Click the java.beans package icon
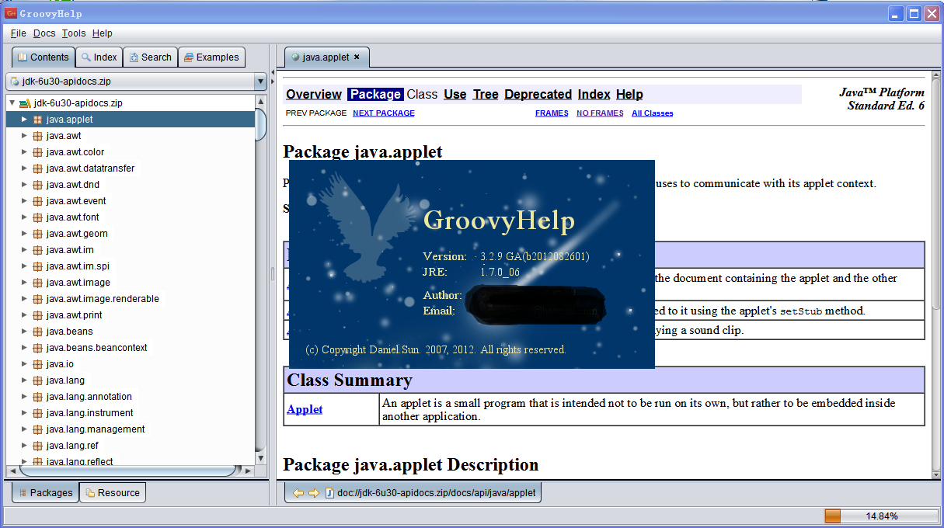Image resolution: width=944 pixels, height=528 pixels. coord(37,332)
